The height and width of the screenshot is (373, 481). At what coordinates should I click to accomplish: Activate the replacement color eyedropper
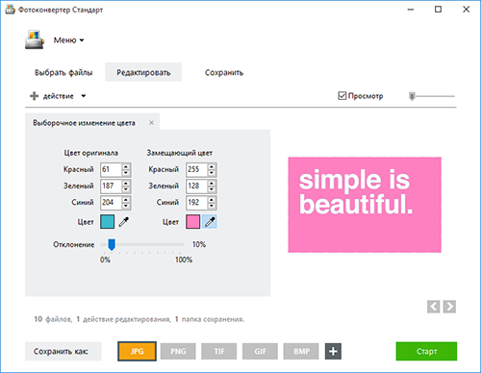[x=210, y=222]
